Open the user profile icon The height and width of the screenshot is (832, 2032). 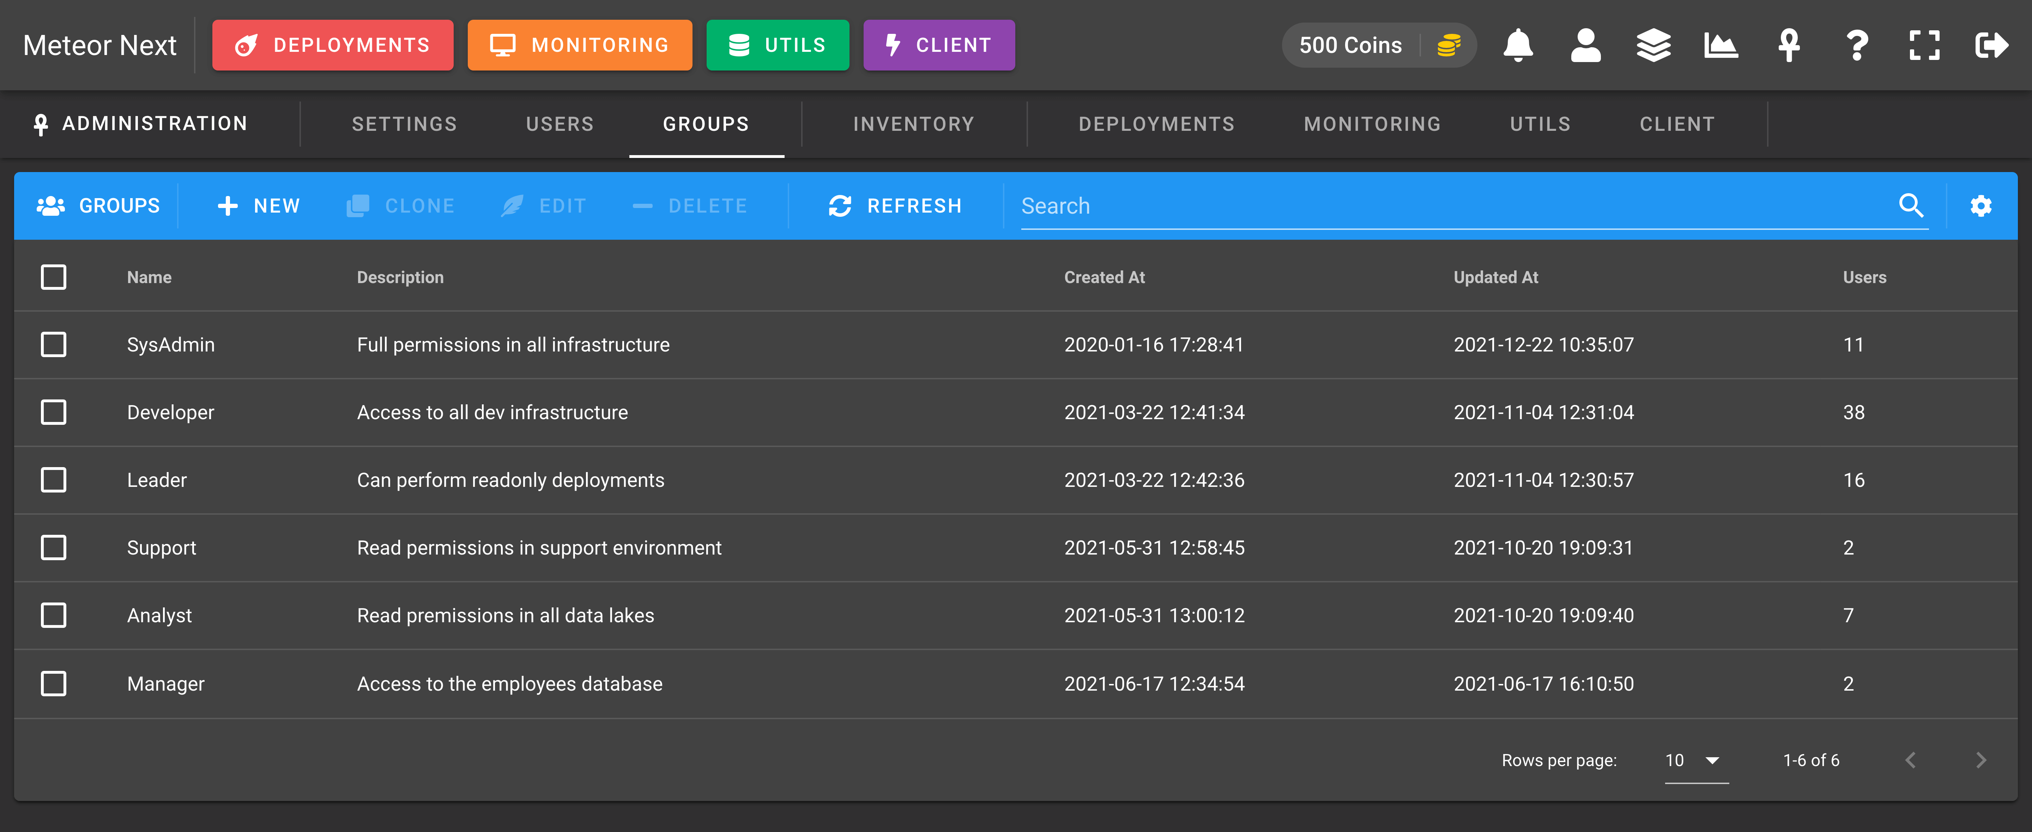click(1585, 45)
